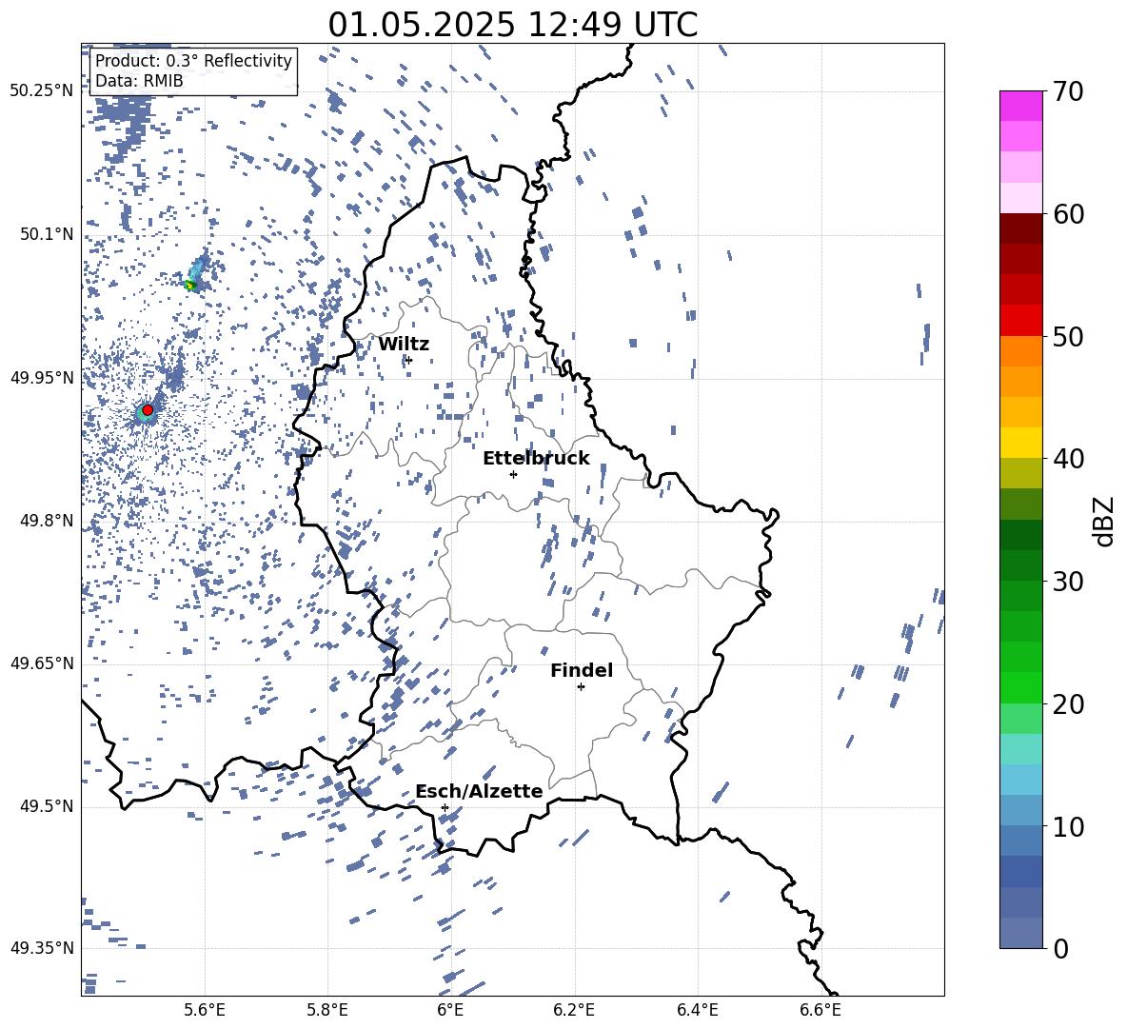The image size is (1127, 1029).
Task: Click the 50.25°N latitude label
Action: [x=42, y=91]
